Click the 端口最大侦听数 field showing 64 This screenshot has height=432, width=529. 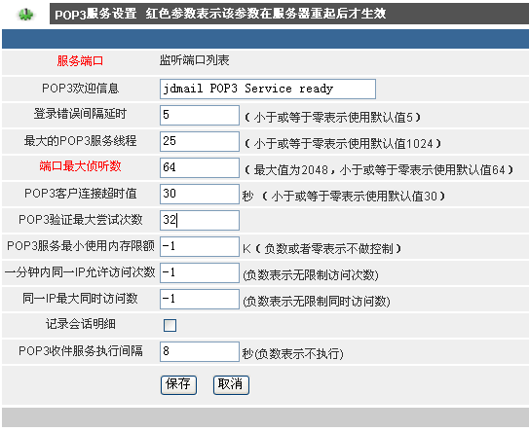click(x=200, y=167)
